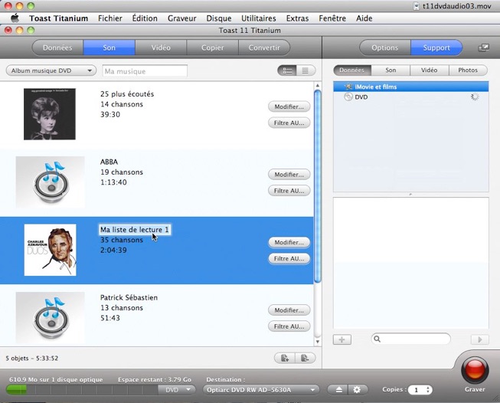Screen dimensions: 500x403
Task: Click Modifier for ABBA
Action: point(289,175)
